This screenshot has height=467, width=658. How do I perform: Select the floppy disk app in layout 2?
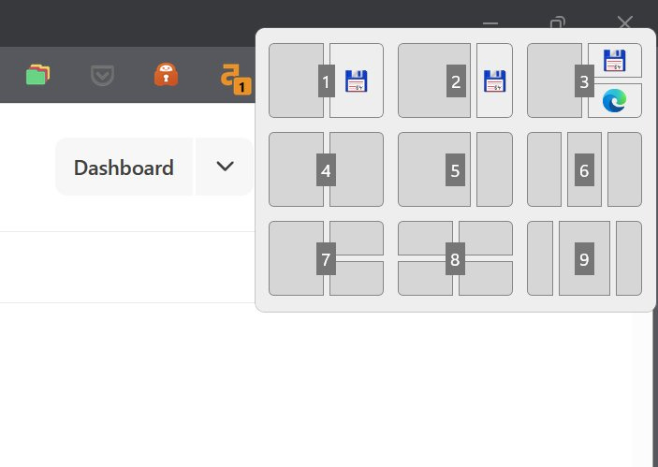(494, 80)
